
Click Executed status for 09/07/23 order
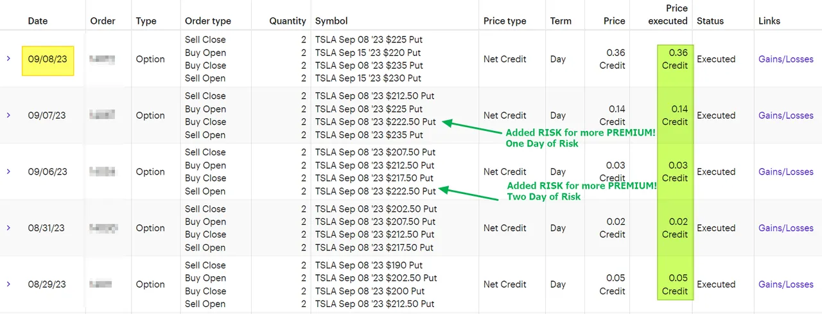[716, 116]
